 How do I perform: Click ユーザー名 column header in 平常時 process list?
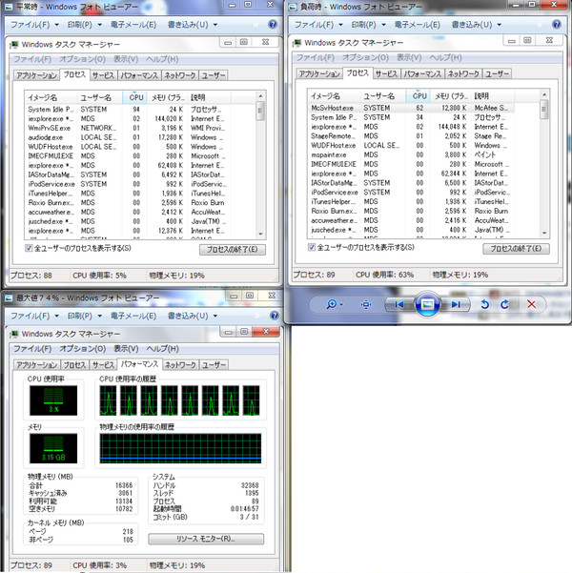(x=99, y=97)
